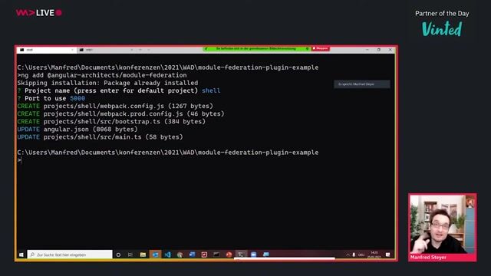Click microphone icon in system tray
491x276 pixels.
[354, 255]
